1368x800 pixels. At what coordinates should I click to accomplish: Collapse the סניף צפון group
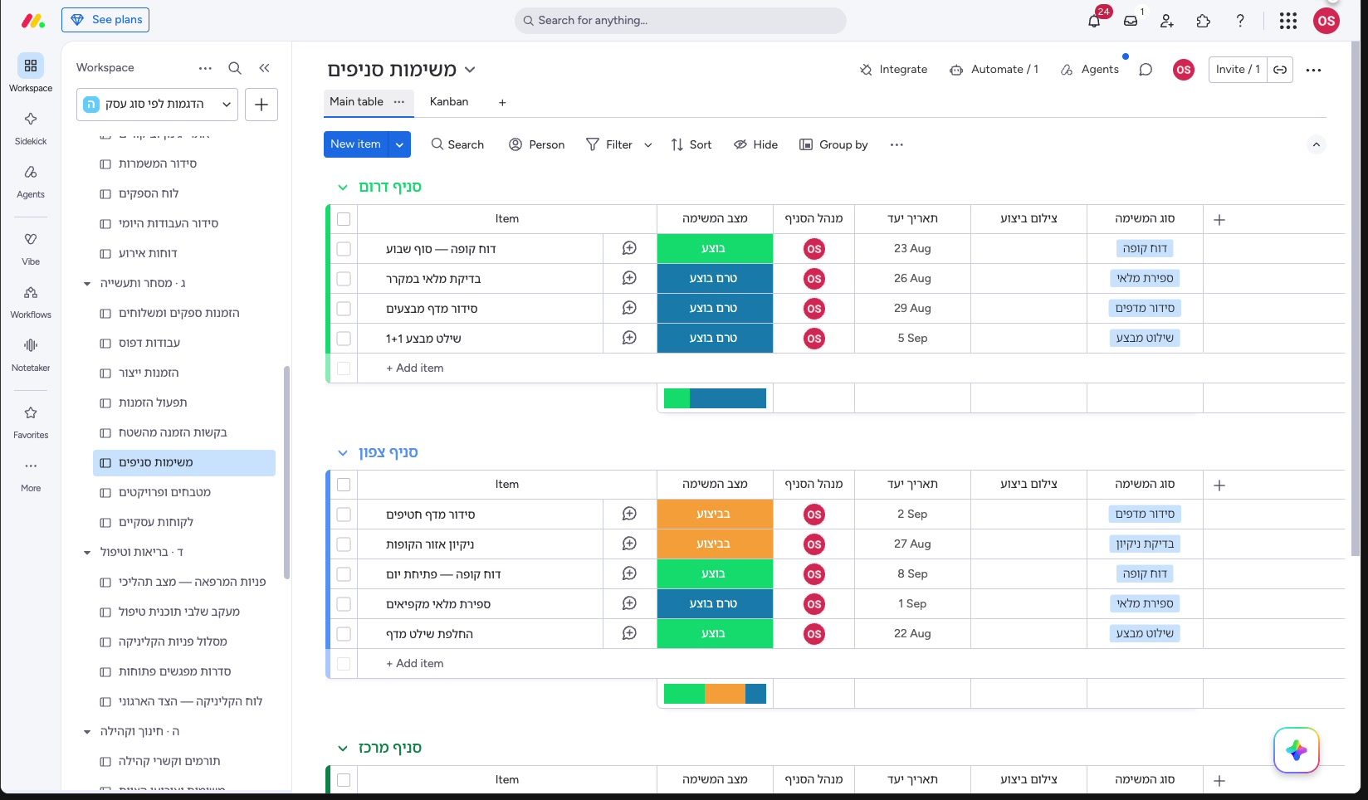click(342, 453)
